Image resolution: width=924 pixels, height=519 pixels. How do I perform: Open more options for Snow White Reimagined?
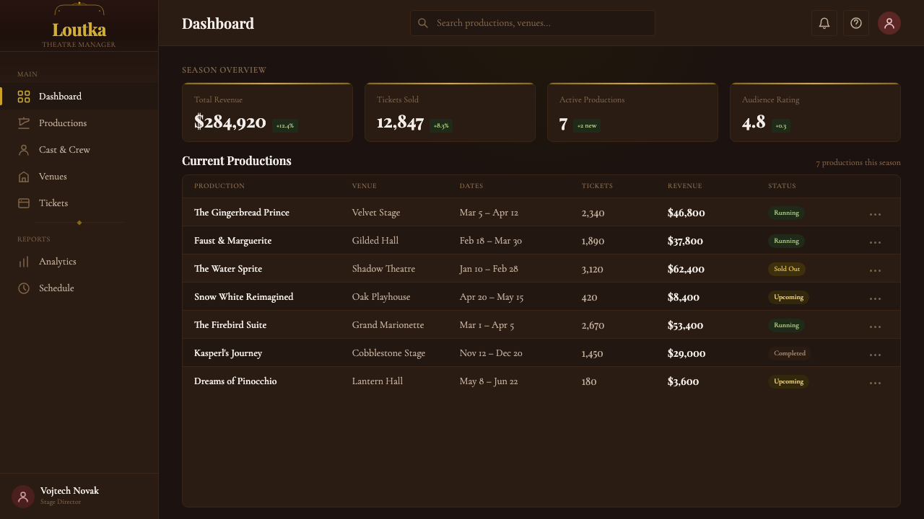(x=875, y=298)
